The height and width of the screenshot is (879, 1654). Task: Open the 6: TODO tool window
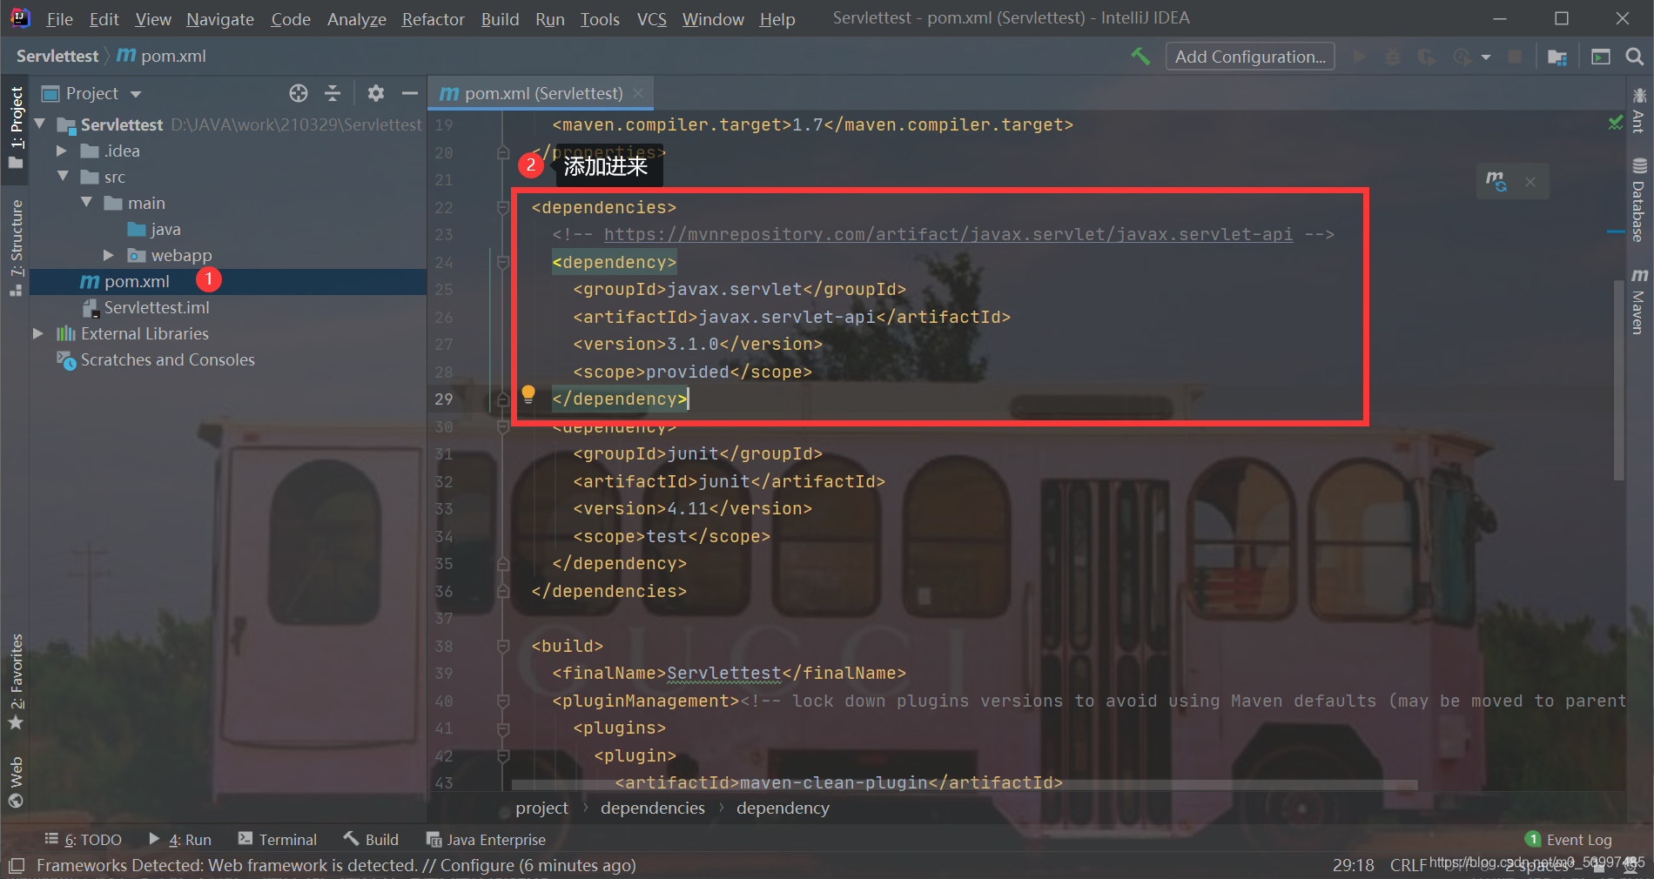[x=83, y=840]
